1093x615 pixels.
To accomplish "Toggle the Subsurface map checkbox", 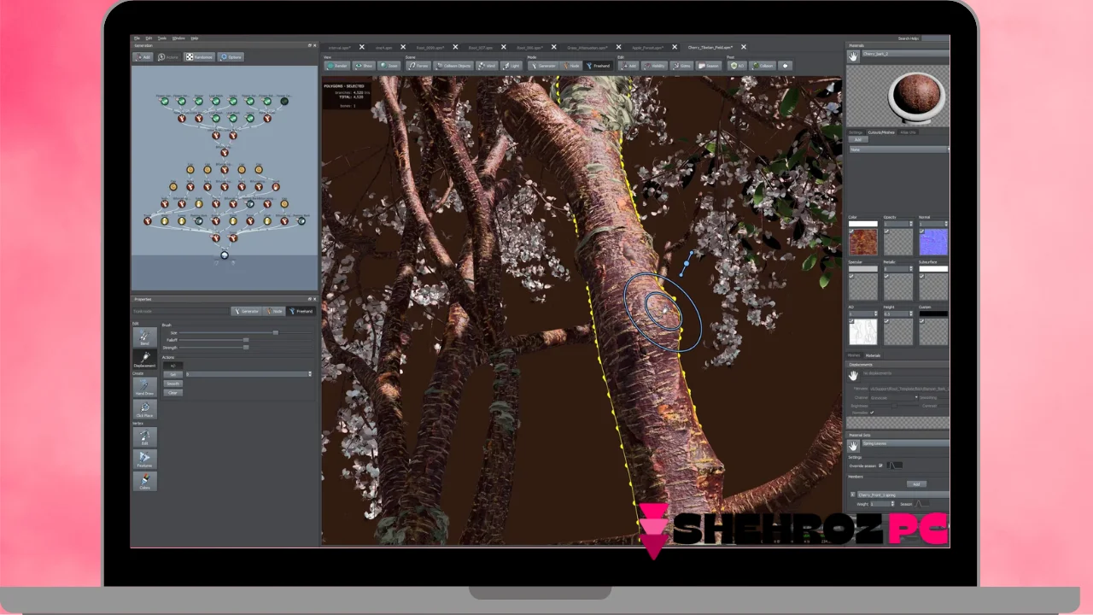I will point(921,276).
